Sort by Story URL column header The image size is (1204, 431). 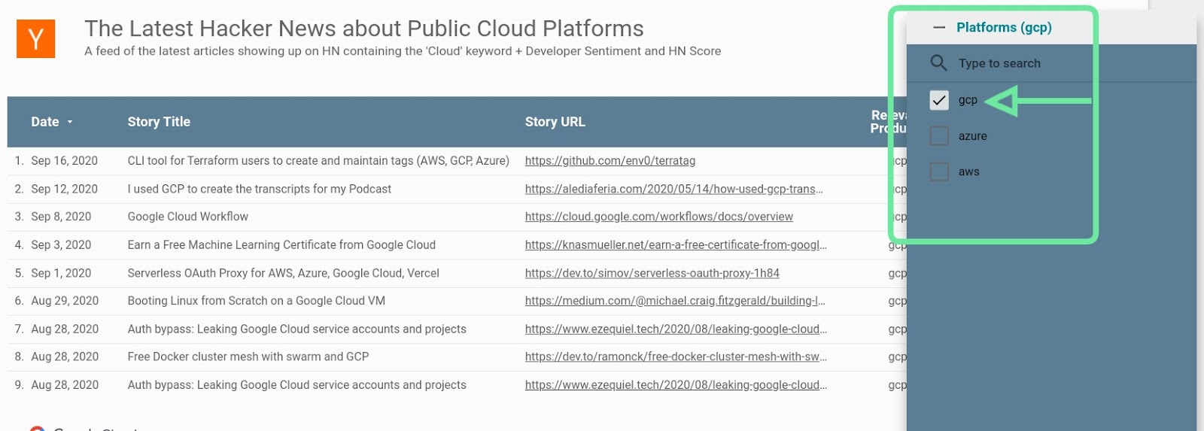555,122
